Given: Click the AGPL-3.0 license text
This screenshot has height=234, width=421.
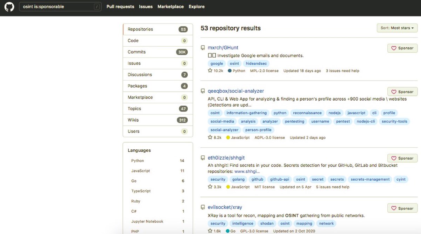Looking at the screenshot, I should tap(270, 138).
